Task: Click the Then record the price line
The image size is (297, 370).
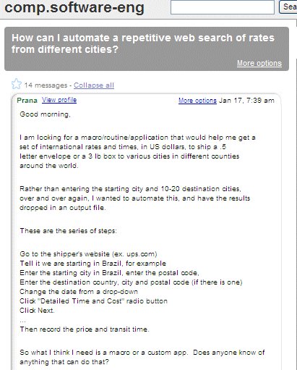Action: click(85, 329)
